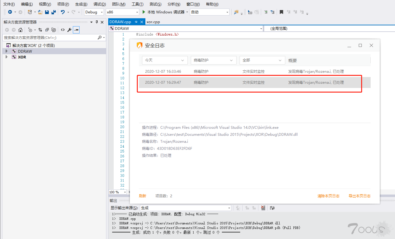Image resolution: width=395 pixels, height=239 pixels.
Task: Click Collapse All icon in Solution Explorer
Action: point(47,30)
